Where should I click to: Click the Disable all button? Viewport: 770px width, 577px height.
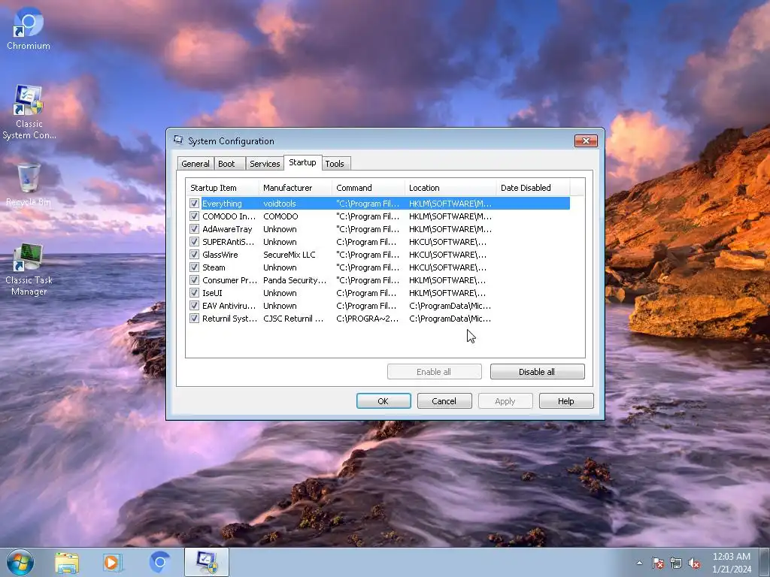click(x=537, y=371)
